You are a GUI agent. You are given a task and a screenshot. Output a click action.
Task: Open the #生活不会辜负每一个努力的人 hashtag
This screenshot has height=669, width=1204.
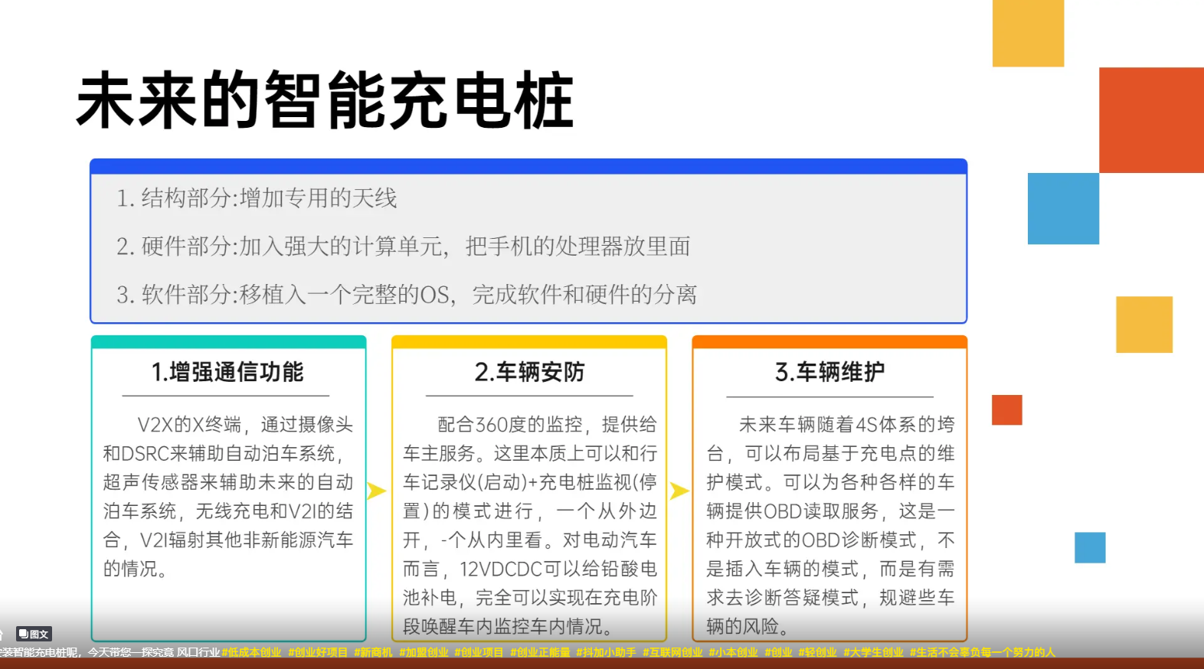coord(983,652)
